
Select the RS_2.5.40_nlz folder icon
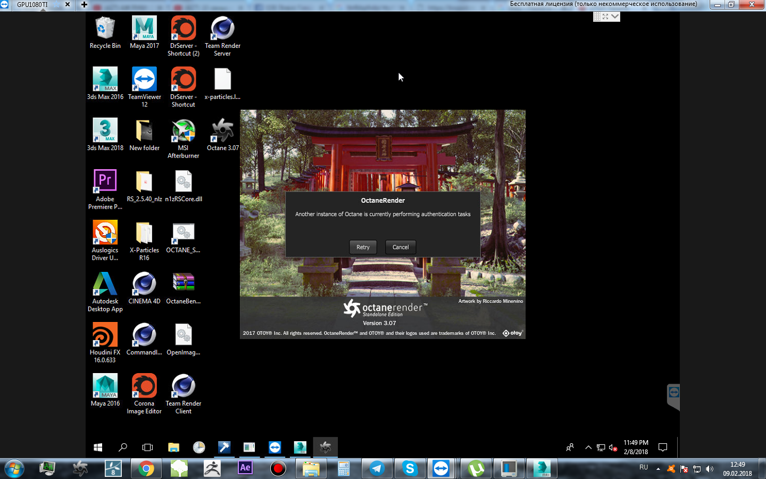(x=144, y=186)
